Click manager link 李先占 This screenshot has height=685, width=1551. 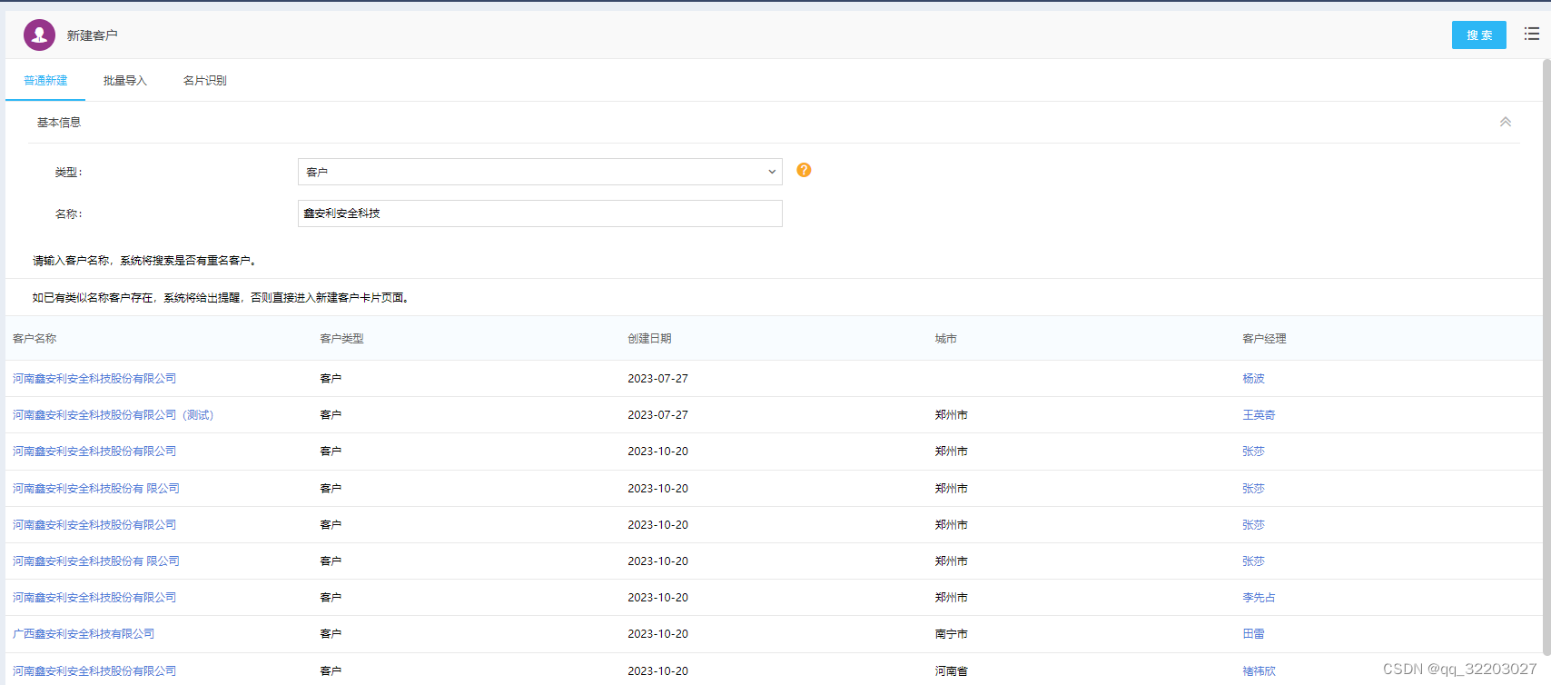click(1259, 597)
